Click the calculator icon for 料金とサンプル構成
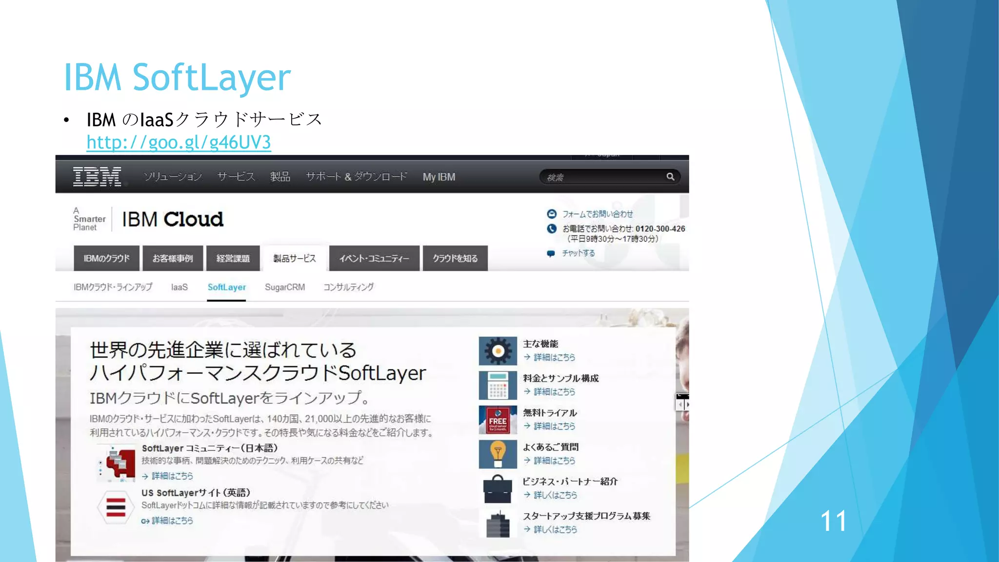999x562 pixels. [498, 385]
